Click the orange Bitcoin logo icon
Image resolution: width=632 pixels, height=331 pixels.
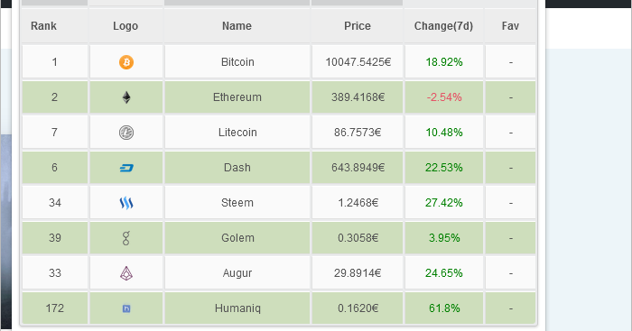126,62
